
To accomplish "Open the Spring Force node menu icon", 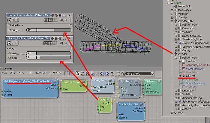I will [x=110, y=80].
